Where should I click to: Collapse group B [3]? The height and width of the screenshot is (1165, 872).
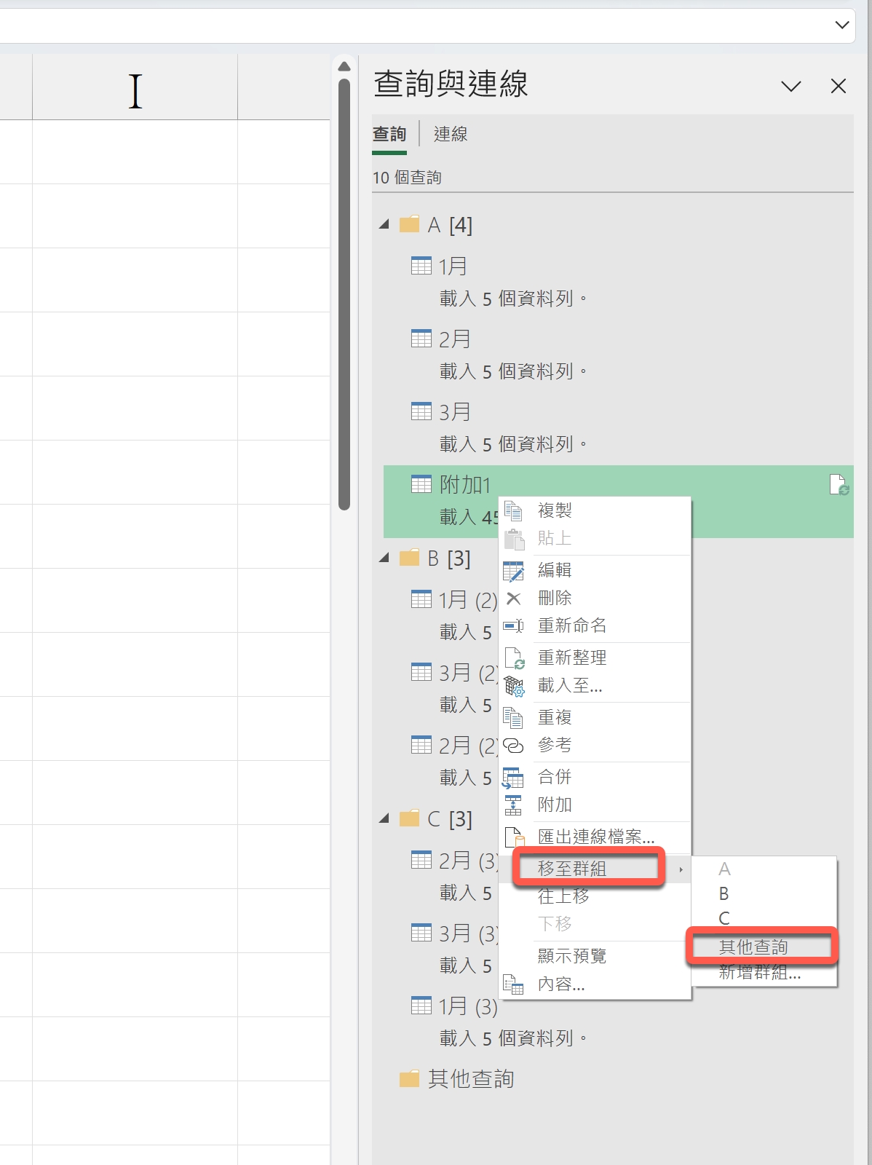(384, 558)
